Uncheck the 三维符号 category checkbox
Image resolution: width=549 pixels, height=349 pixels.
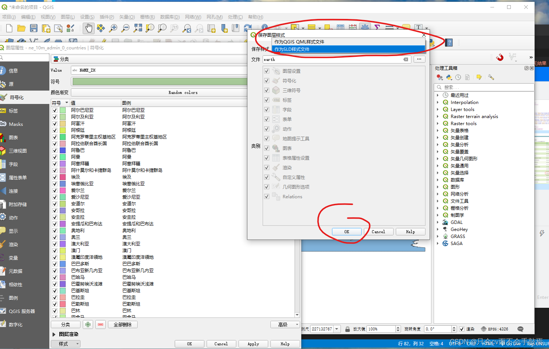pos(266,90)
